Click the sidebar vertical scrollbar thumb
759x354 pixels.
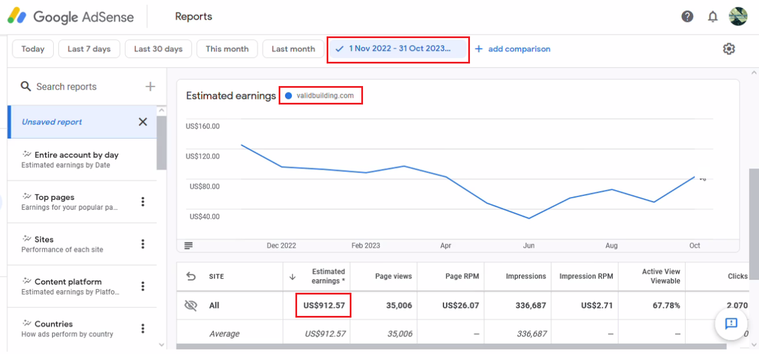click(x=161, y=143)
